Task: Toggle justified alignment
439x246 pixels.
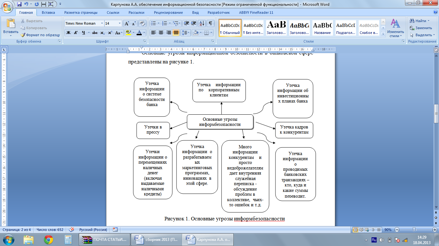Action: tap(176, 33)
